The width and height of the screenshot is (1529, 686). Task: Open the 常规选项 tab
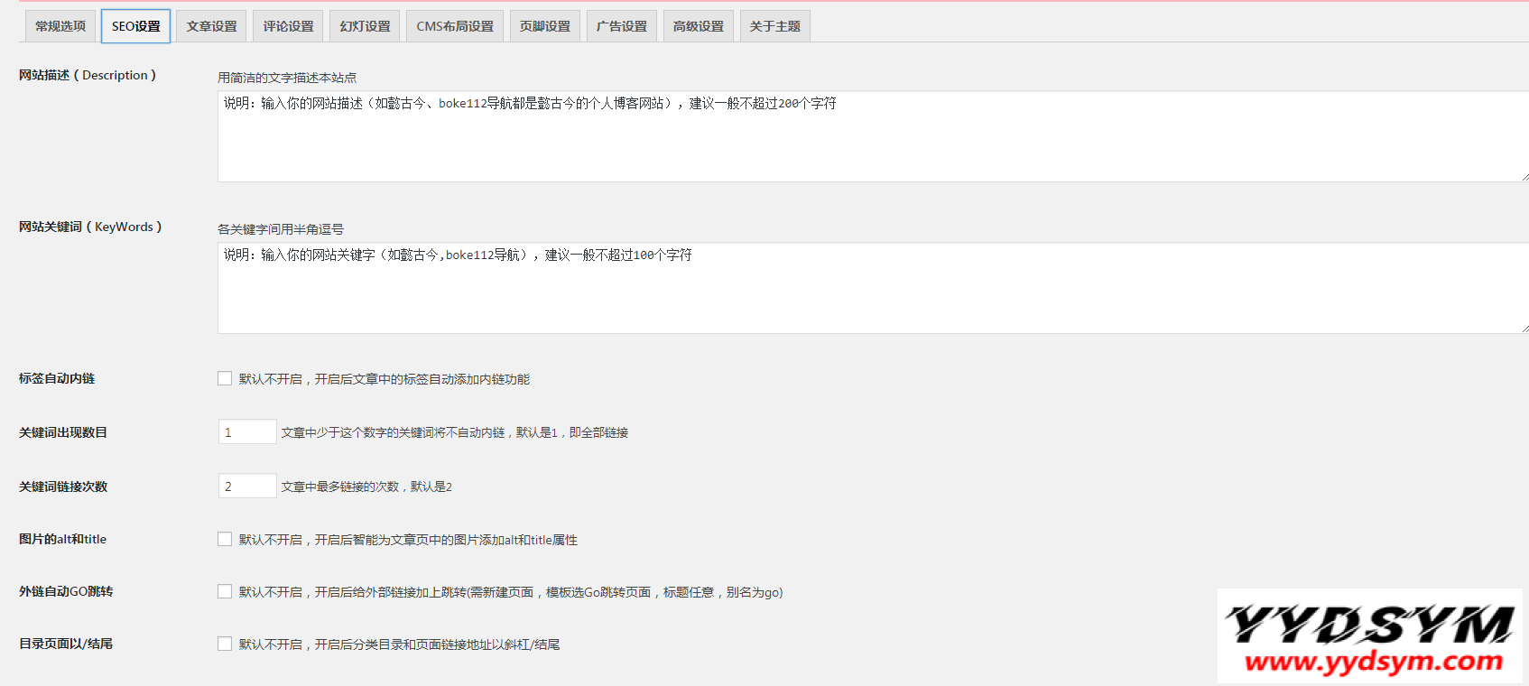coord(60,26)
